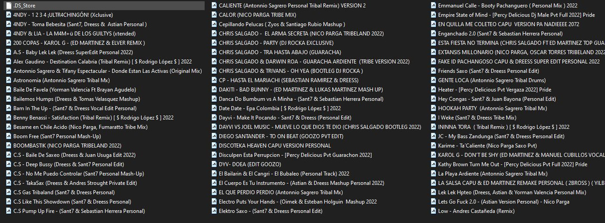Click the audio icon beside CALOR (NICO PARGA TRIBE MIX)
This screenshot has width=605, height=223.
214,15
